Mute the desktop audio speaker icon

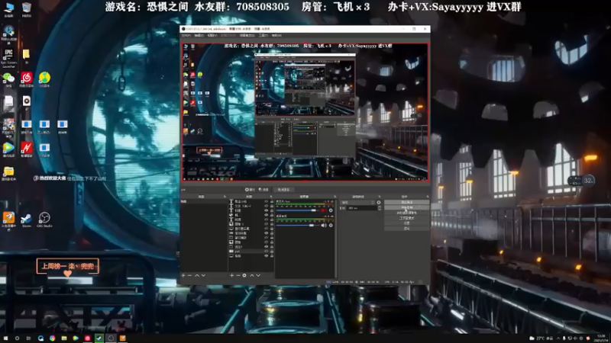pos(323,225)
